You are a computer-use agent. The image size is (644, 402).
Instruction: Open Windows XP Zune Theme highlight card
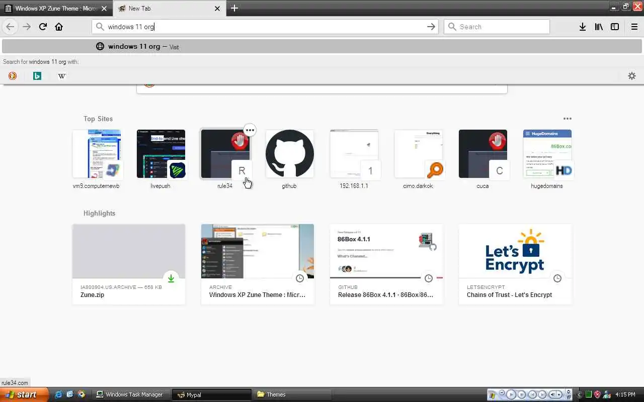[x=258, y=264]
